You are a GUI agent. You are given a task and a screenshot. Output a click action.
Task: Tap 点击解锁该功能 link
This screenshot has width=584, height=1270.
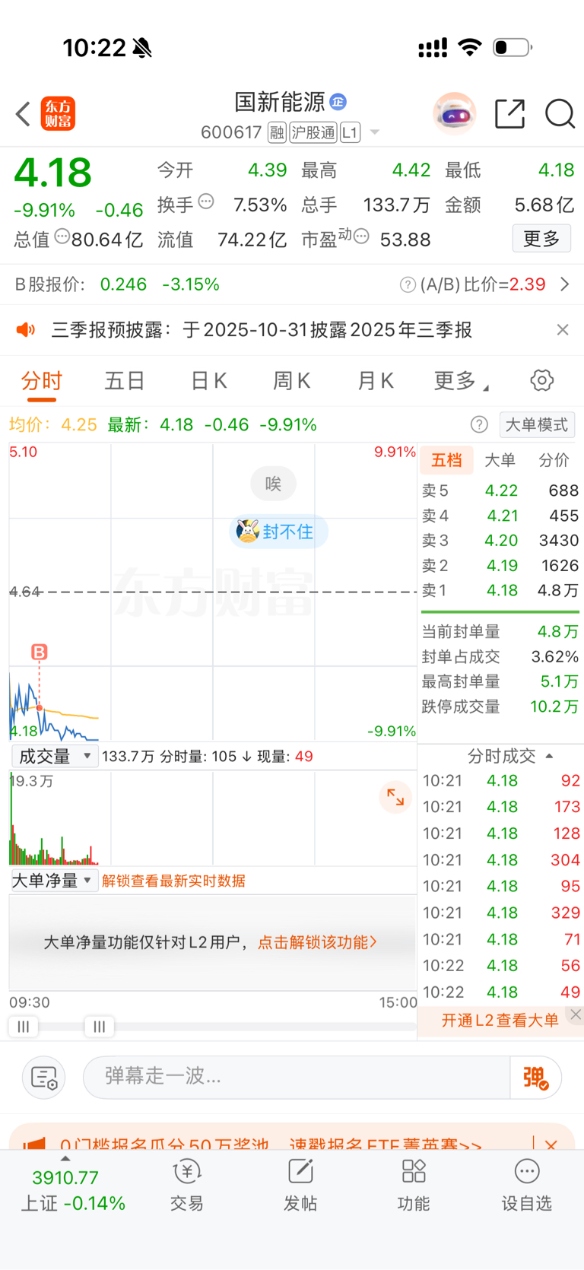tap(317, 942)
